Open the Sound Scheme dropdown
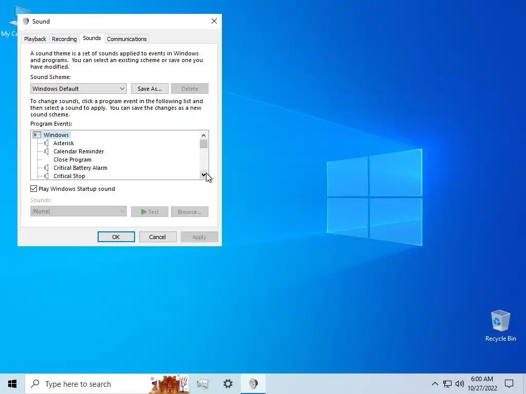The height and width of the screenshot is (394, 526). pyautogui.click(x=79, y=89)
